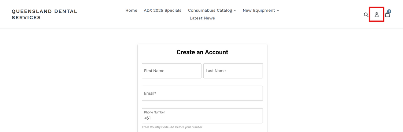Focus the Last Name field

pyautogui.click(x=233, y=71)
